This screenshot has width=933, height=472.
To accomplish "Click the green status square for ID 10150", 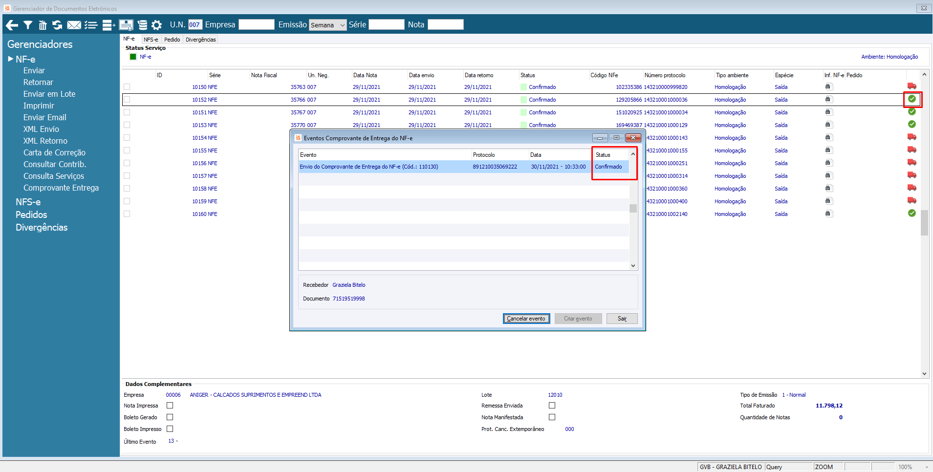I will pos(524,87).
